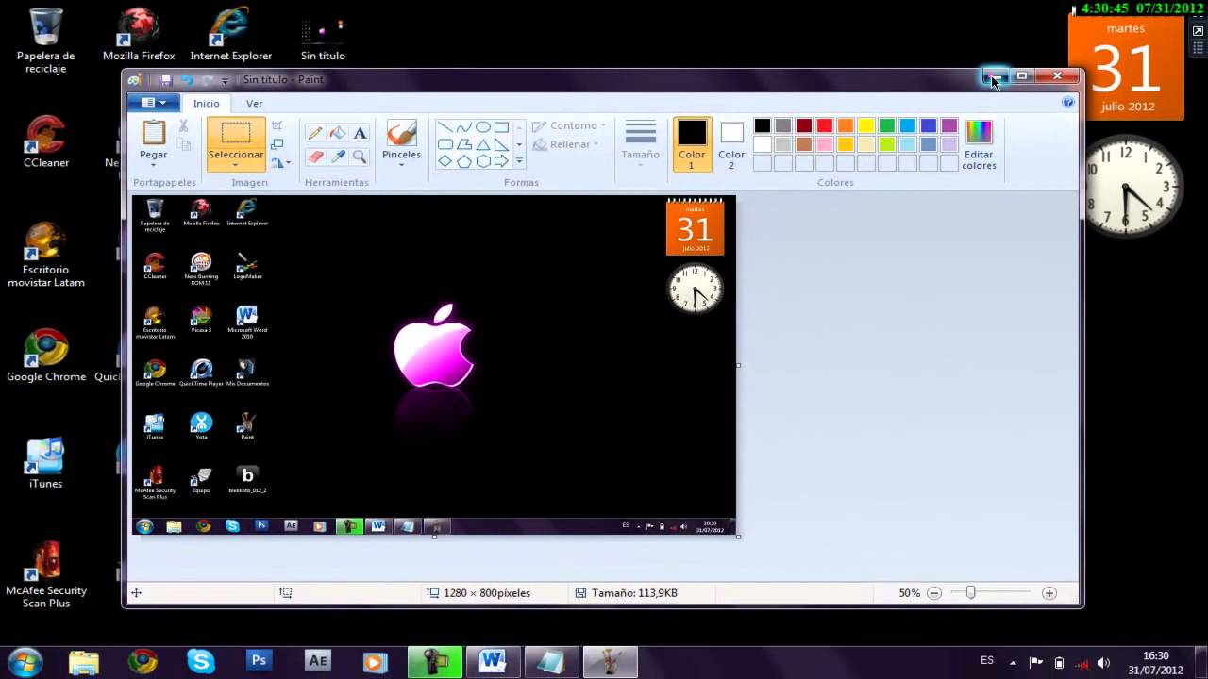1208x679 pixels.
Task: Open Microsoft Word from the taskbar
Action: click(493, 662)
